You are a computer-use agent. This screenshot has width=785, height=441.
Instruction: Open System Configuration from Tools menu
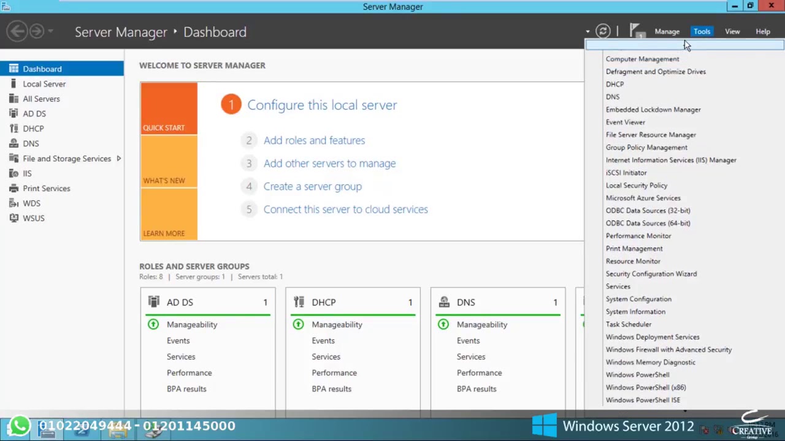pos(638,299)
